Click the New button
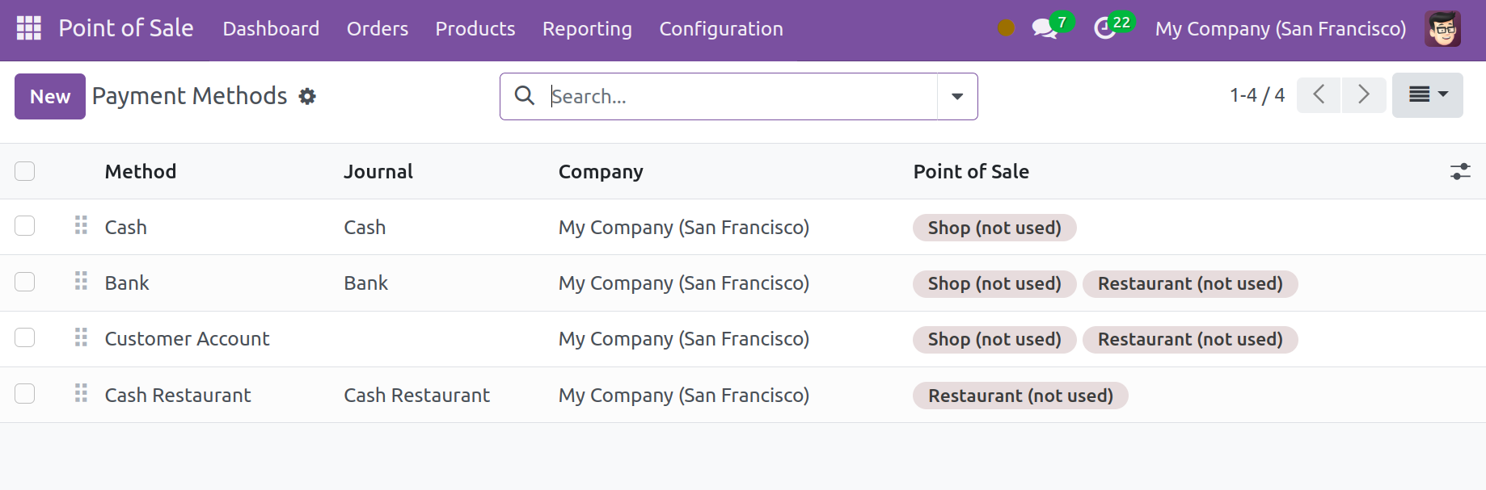The height and width of the screenshot is (490, 1486). [50, 97]
